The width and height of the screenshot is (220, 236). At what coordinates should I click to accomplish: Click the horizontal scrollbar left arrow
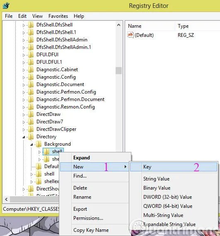pyautogui.click(x=6, y=200)
